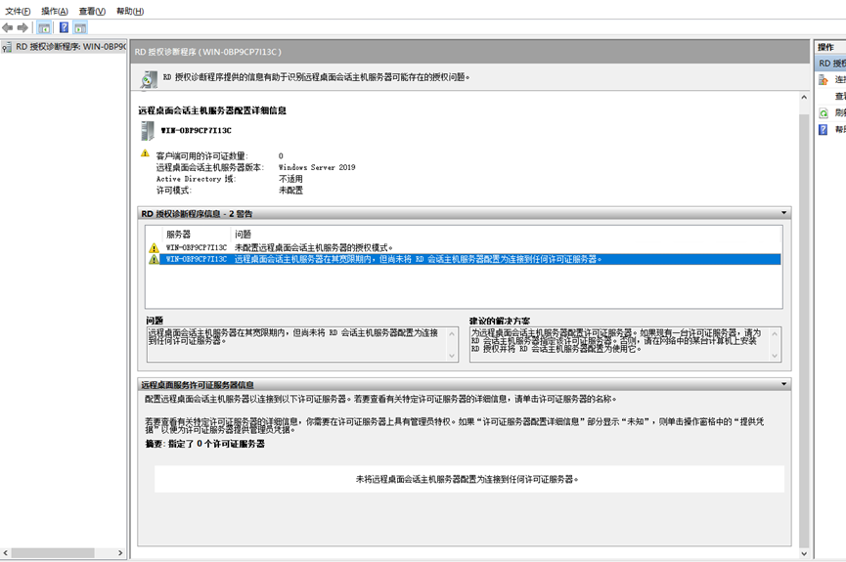This screenshot has width=846, height=562.
Task: Click the blue Help icon in toolbar
Action: point(64,28)
